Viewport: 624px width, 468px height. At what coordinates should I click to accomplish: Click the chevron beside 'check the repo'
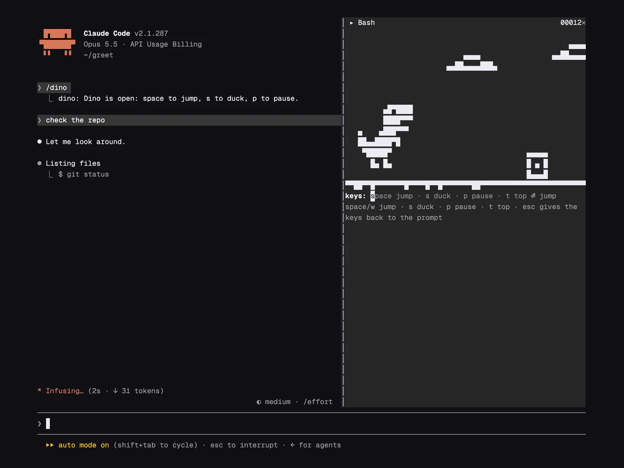pyautogui.click(x=39, y=120)
